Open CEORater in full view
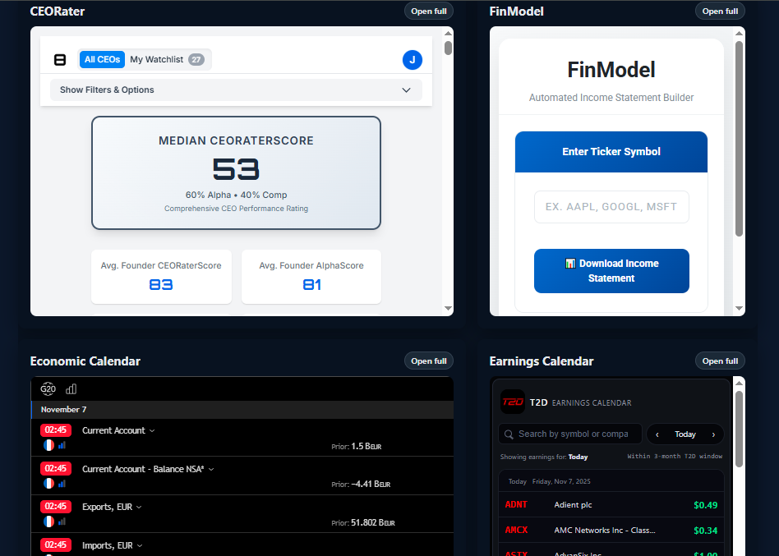This screenshot has width=779, height=556. click(429, 11)
